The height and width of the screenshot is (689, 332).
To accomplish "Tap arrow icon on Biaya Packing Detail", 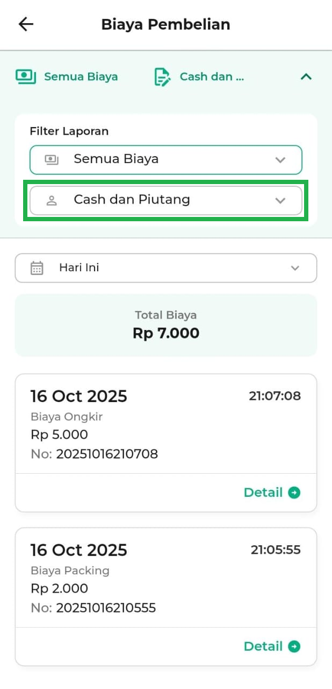I will click(294, 646).
